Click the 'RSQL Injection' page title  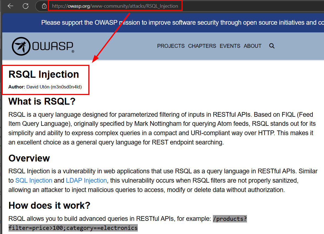[44, 74]
